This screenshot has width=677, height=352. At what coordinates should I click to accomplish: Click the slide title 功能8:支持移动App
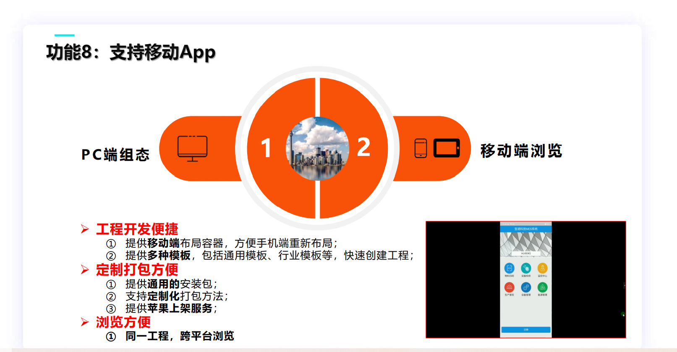click(131, 53)
